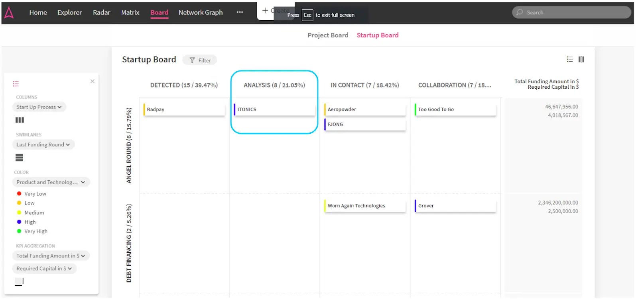This screenshot has height=302, width=638.
Task: Click the DETECTED column header
Action: 184,85
